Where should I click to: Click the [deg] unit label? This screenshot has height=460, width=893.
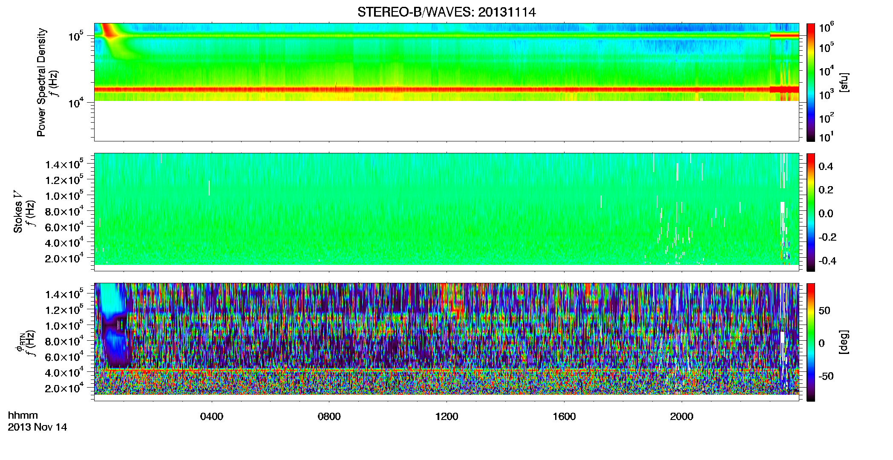[844, 342]
